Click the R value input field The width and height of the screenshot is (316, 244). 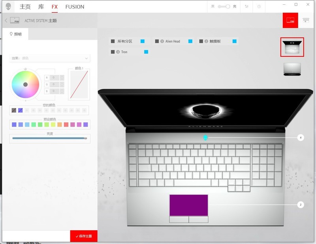tap(55, 77)
